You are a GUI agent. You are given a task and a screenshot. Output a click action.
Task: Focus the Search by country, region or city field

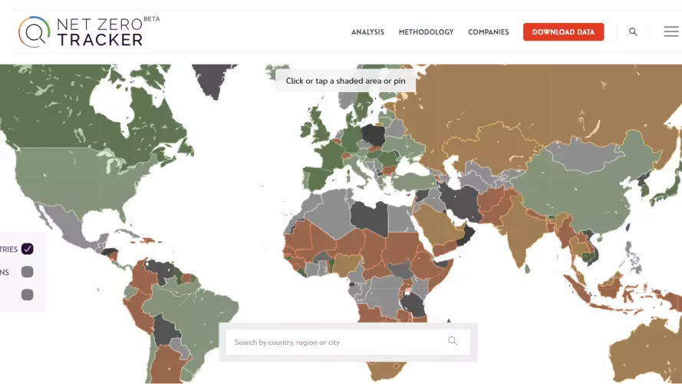click(348, 343)
